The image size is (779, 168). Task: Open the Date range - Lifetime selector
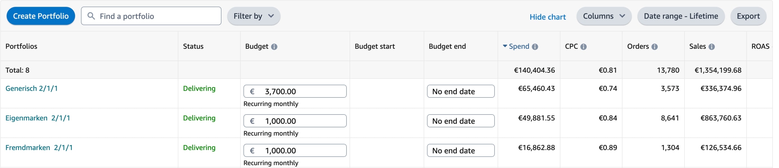pyautogui.click(x=681, y=16)
